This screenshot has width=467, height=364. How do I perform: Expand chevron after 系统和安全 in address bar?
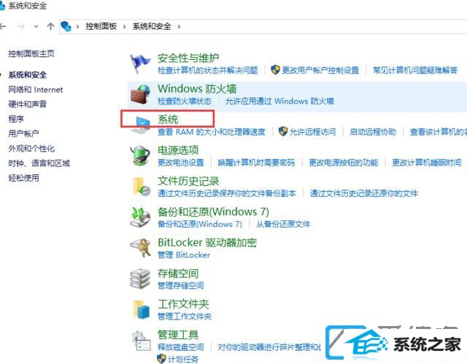[x=179, y=27]
